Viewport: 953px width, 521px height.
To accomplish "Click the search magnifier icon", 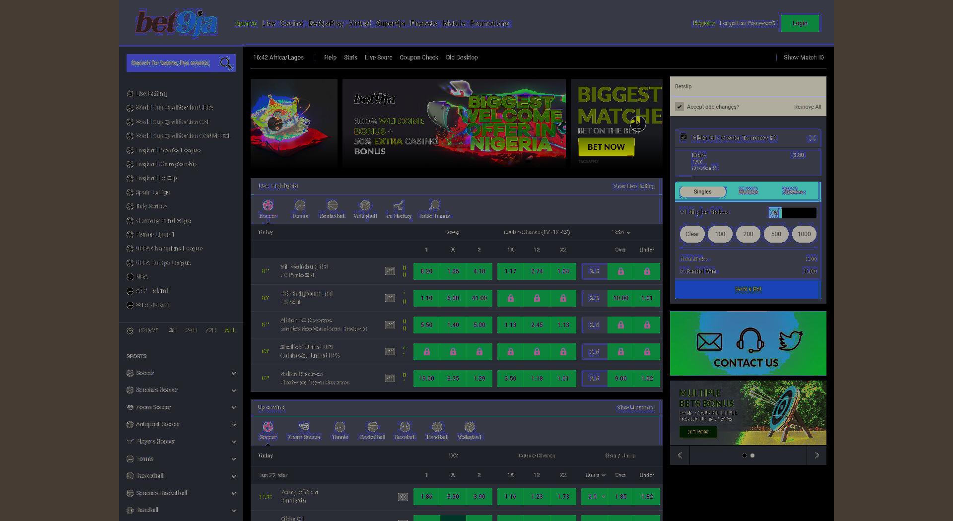I will point(226,63).
